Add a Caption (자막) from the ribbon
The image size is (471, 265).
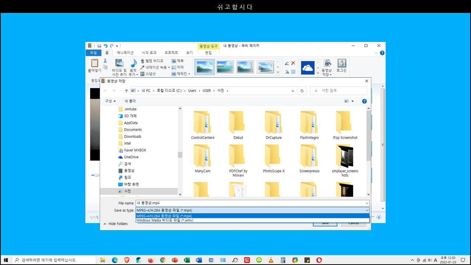pos(178,67)
